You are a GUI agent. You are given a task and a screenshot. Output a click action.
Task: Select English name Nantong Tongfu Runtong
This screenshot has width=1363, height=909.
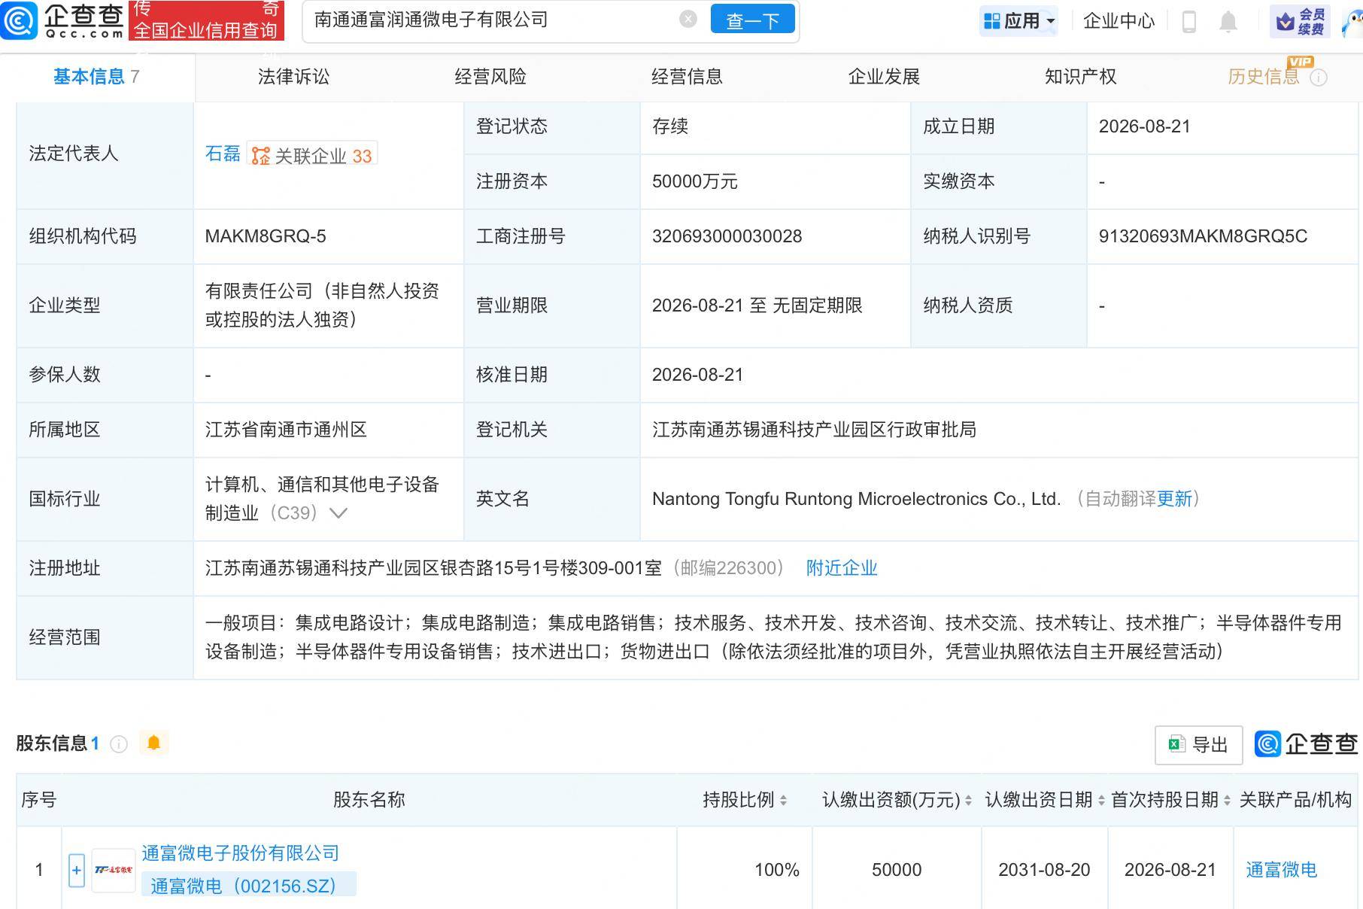[x=856, y=499]
